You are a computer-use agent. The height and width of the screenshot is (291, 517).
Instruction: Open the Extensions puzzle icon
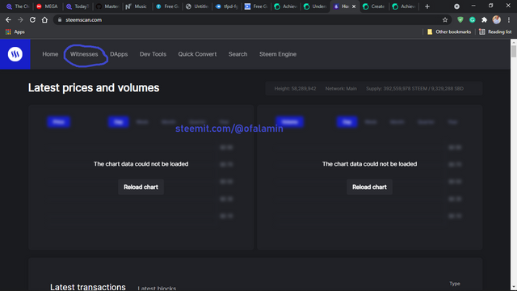coord(484,19)
